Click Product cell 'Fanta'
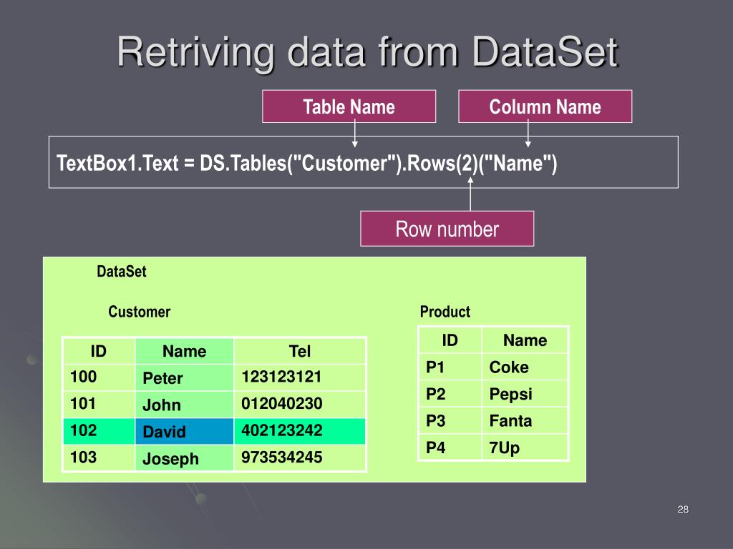Viewport: 733px width, 549px height. click(525, 420)
